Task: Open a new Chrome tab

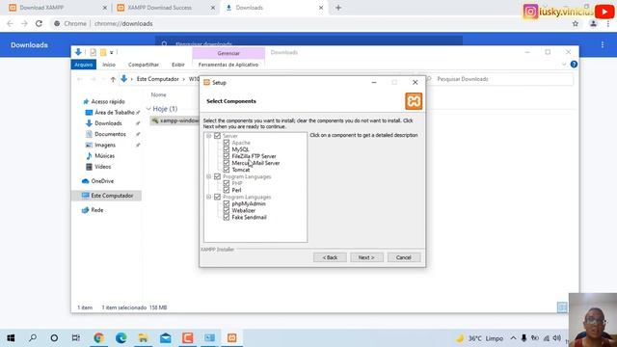Action: click(x=338, y=8)
